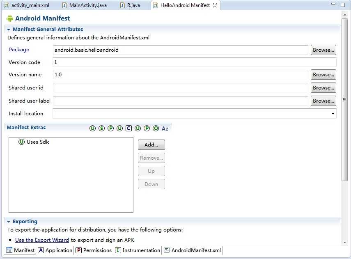Image resolution: width=351 pixels, height=259 pixels.
Task: Click the scrollbar down arrow
Action: click(x=344, y=243)
